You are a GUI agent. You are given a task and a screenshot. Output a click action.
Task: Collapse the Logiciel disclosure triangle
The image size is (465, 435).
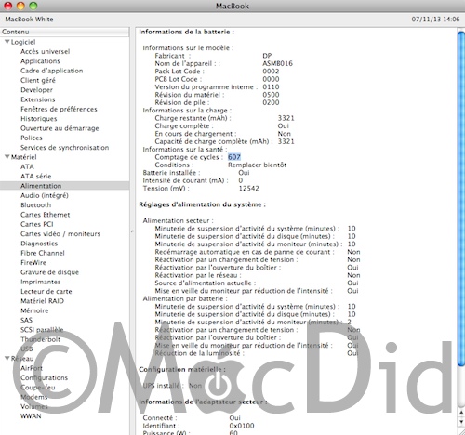click(x=7, y=42)
